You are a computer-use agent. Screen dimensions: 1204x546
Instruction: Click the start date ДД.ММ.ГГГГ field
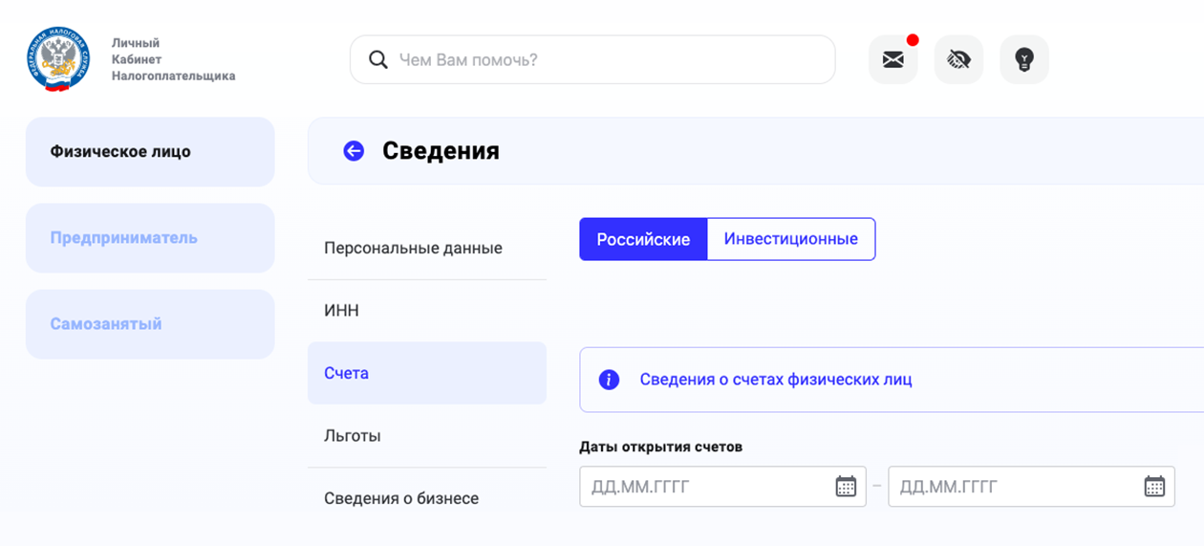(722, 487)
